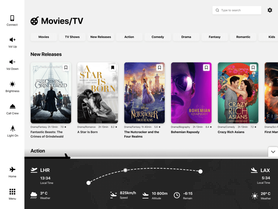Click the rainy weather cloud icon
Screen dimensions: 278x209
pos(34,195)
